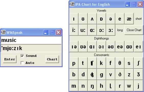Insert the consonant f symbol

(110, 63)
